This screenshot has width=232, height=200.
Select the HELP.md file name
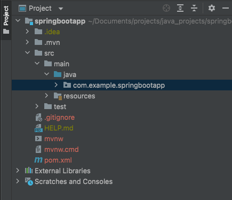(59, 128)
